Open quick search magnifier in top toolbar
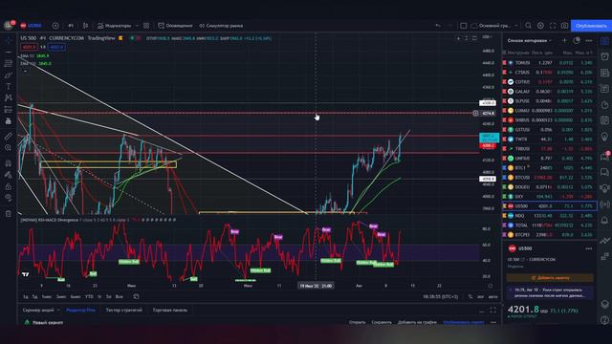Screen dimensions: 612x344 pos(528,26)
